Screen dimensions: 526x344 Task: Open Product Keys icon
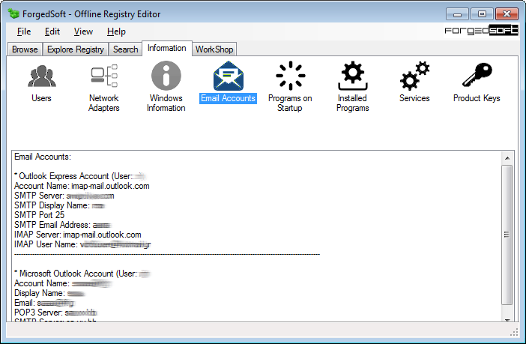[x=477, y=75]
